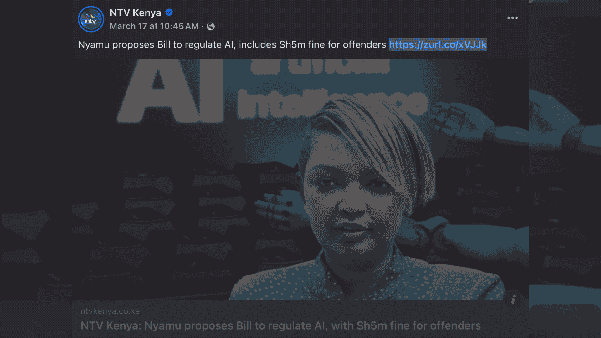Click the blue verified badge
The image size is (601, 338).
pyautogui.click(x=169, y=13)
